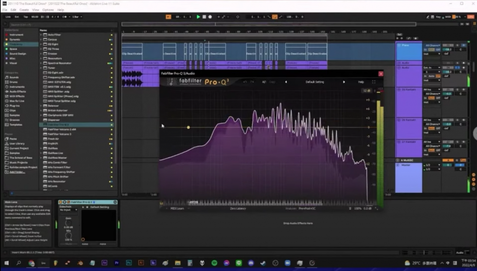Click the Tap tempo button

click(26, 17)
